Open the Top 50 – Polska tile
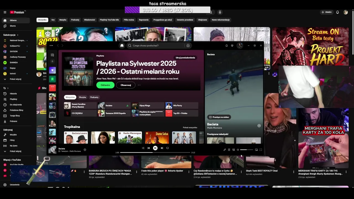354x199 pixels. coord(182,113)
